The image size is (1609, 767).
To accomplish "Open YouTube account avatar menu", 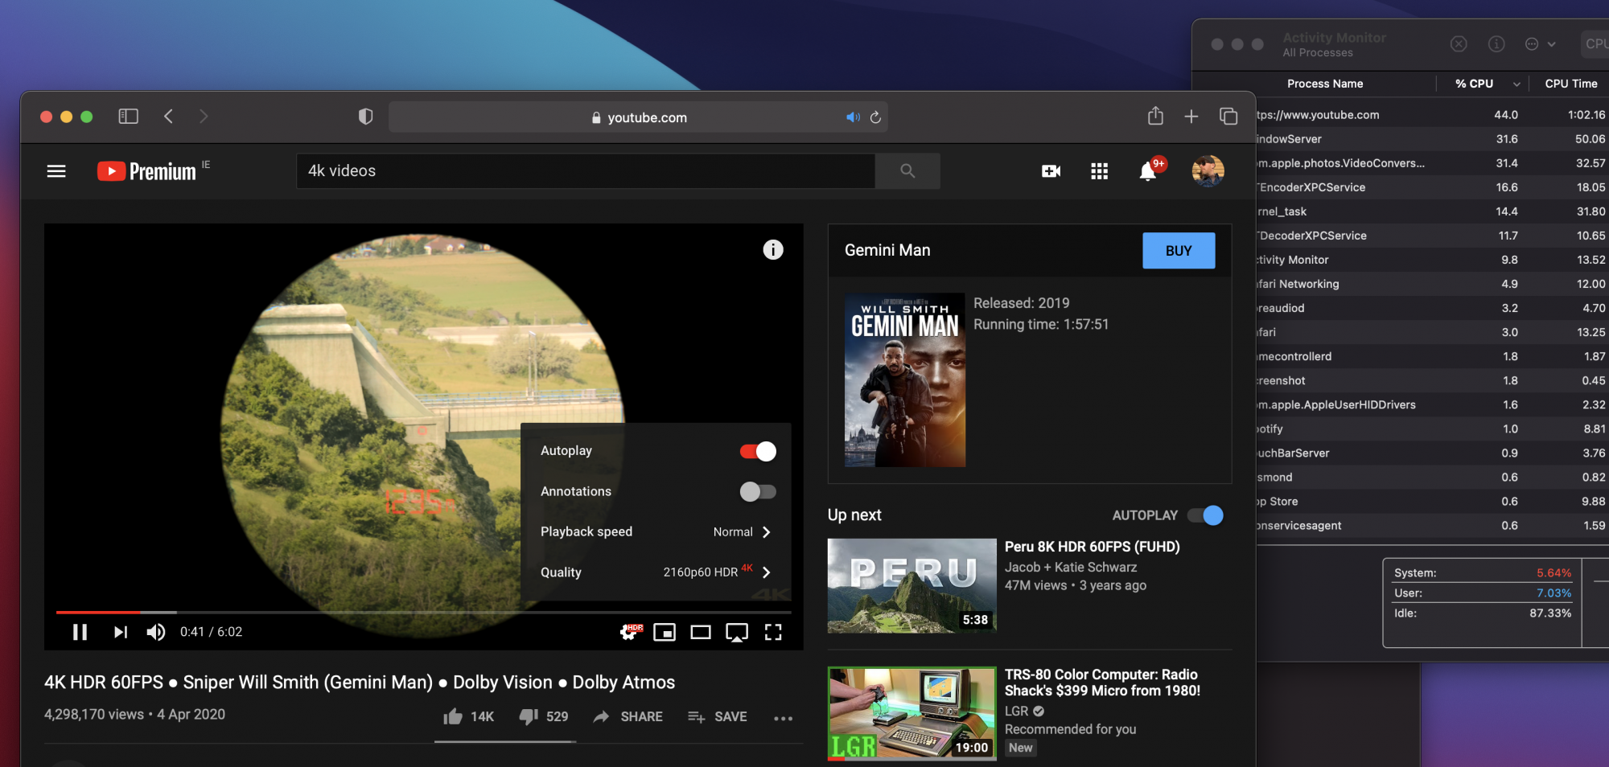I will pyautogui.click(x=1208, y=171).
